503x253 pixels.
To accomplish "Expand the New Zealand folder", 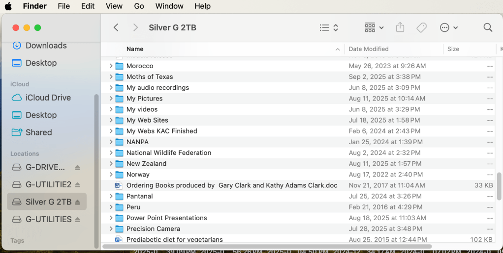I will pos(111,164).
